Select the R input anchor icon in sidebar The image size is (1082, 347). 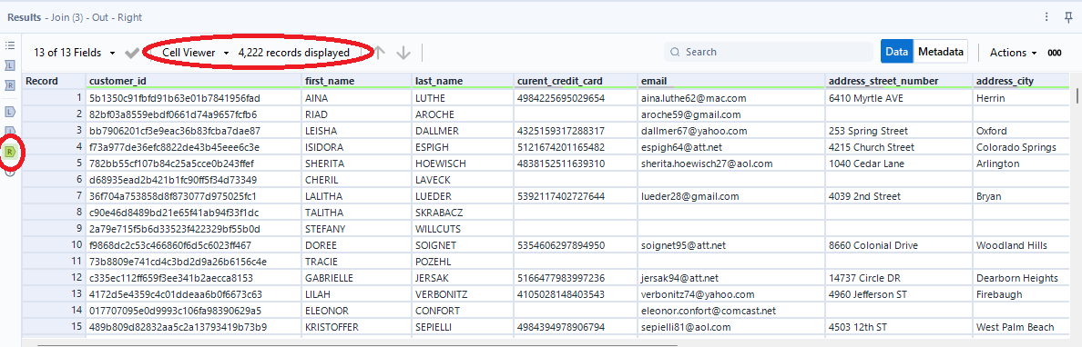click(x=10, y=85)
